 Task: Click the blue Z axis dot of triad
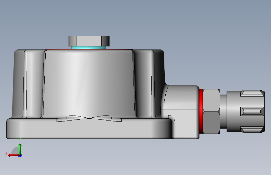20,155
